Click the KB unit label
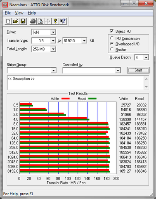 pyautogui.click(x=92, y=40)
